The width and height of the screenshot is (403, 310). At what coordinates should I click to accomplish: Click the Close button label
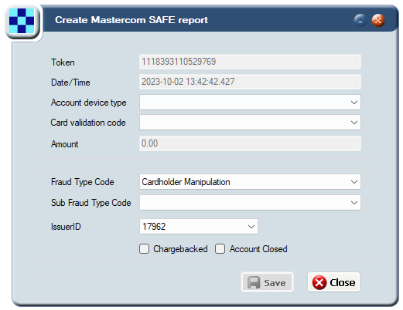coord(343,283)
